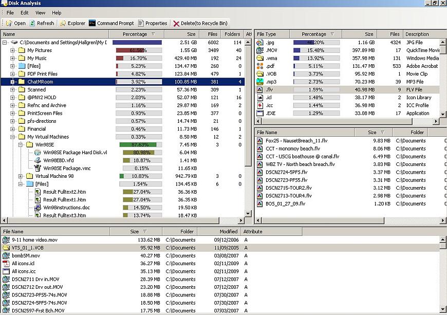
Task: Click the VTS_01_1.VOB folder icon
Action: 6,247
